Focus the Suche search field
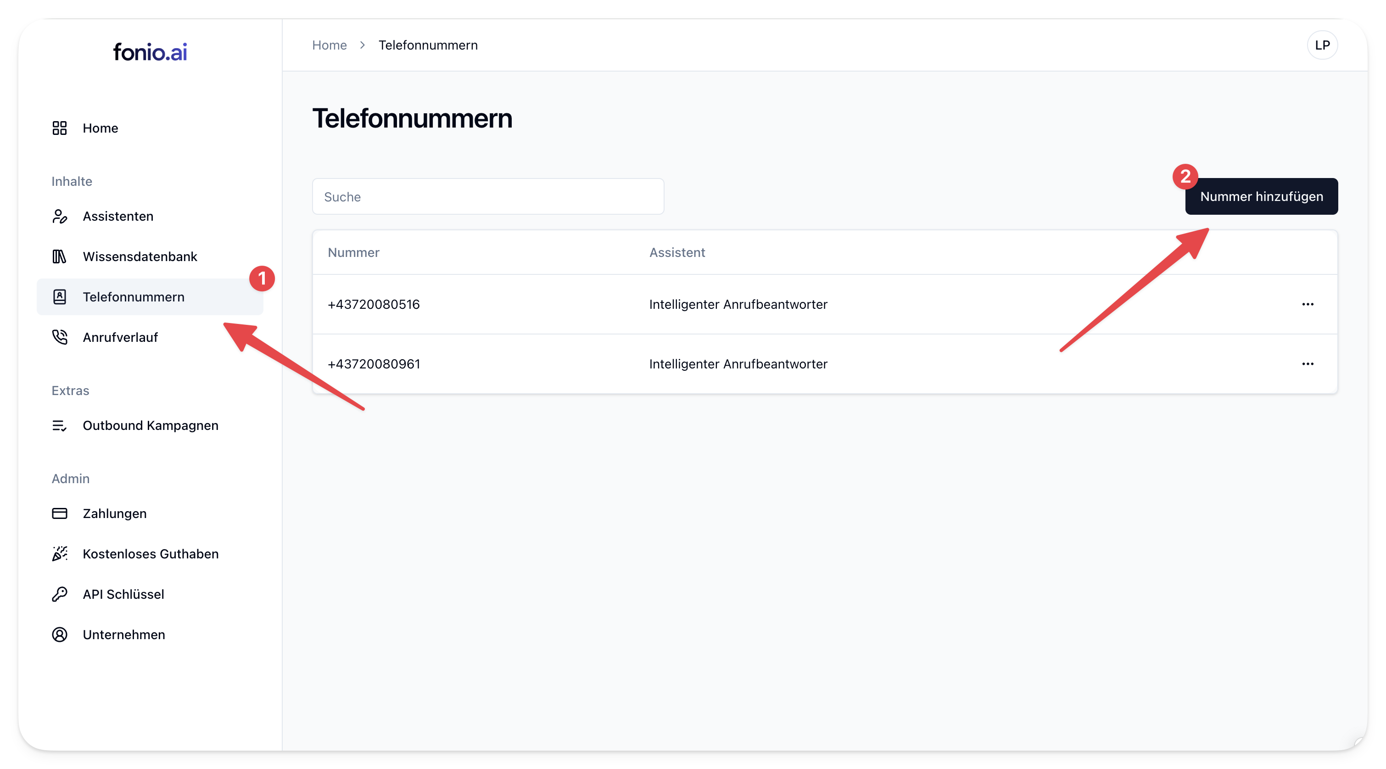The image size is (1386, 769). point(487,197)
